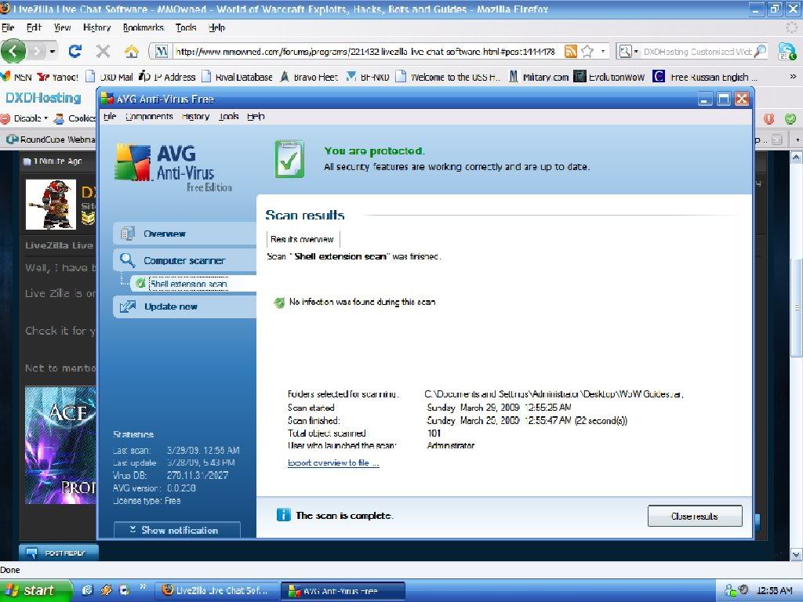803x602 pixels.
Task: Open AVG Components menu
Action: [149, 117]
